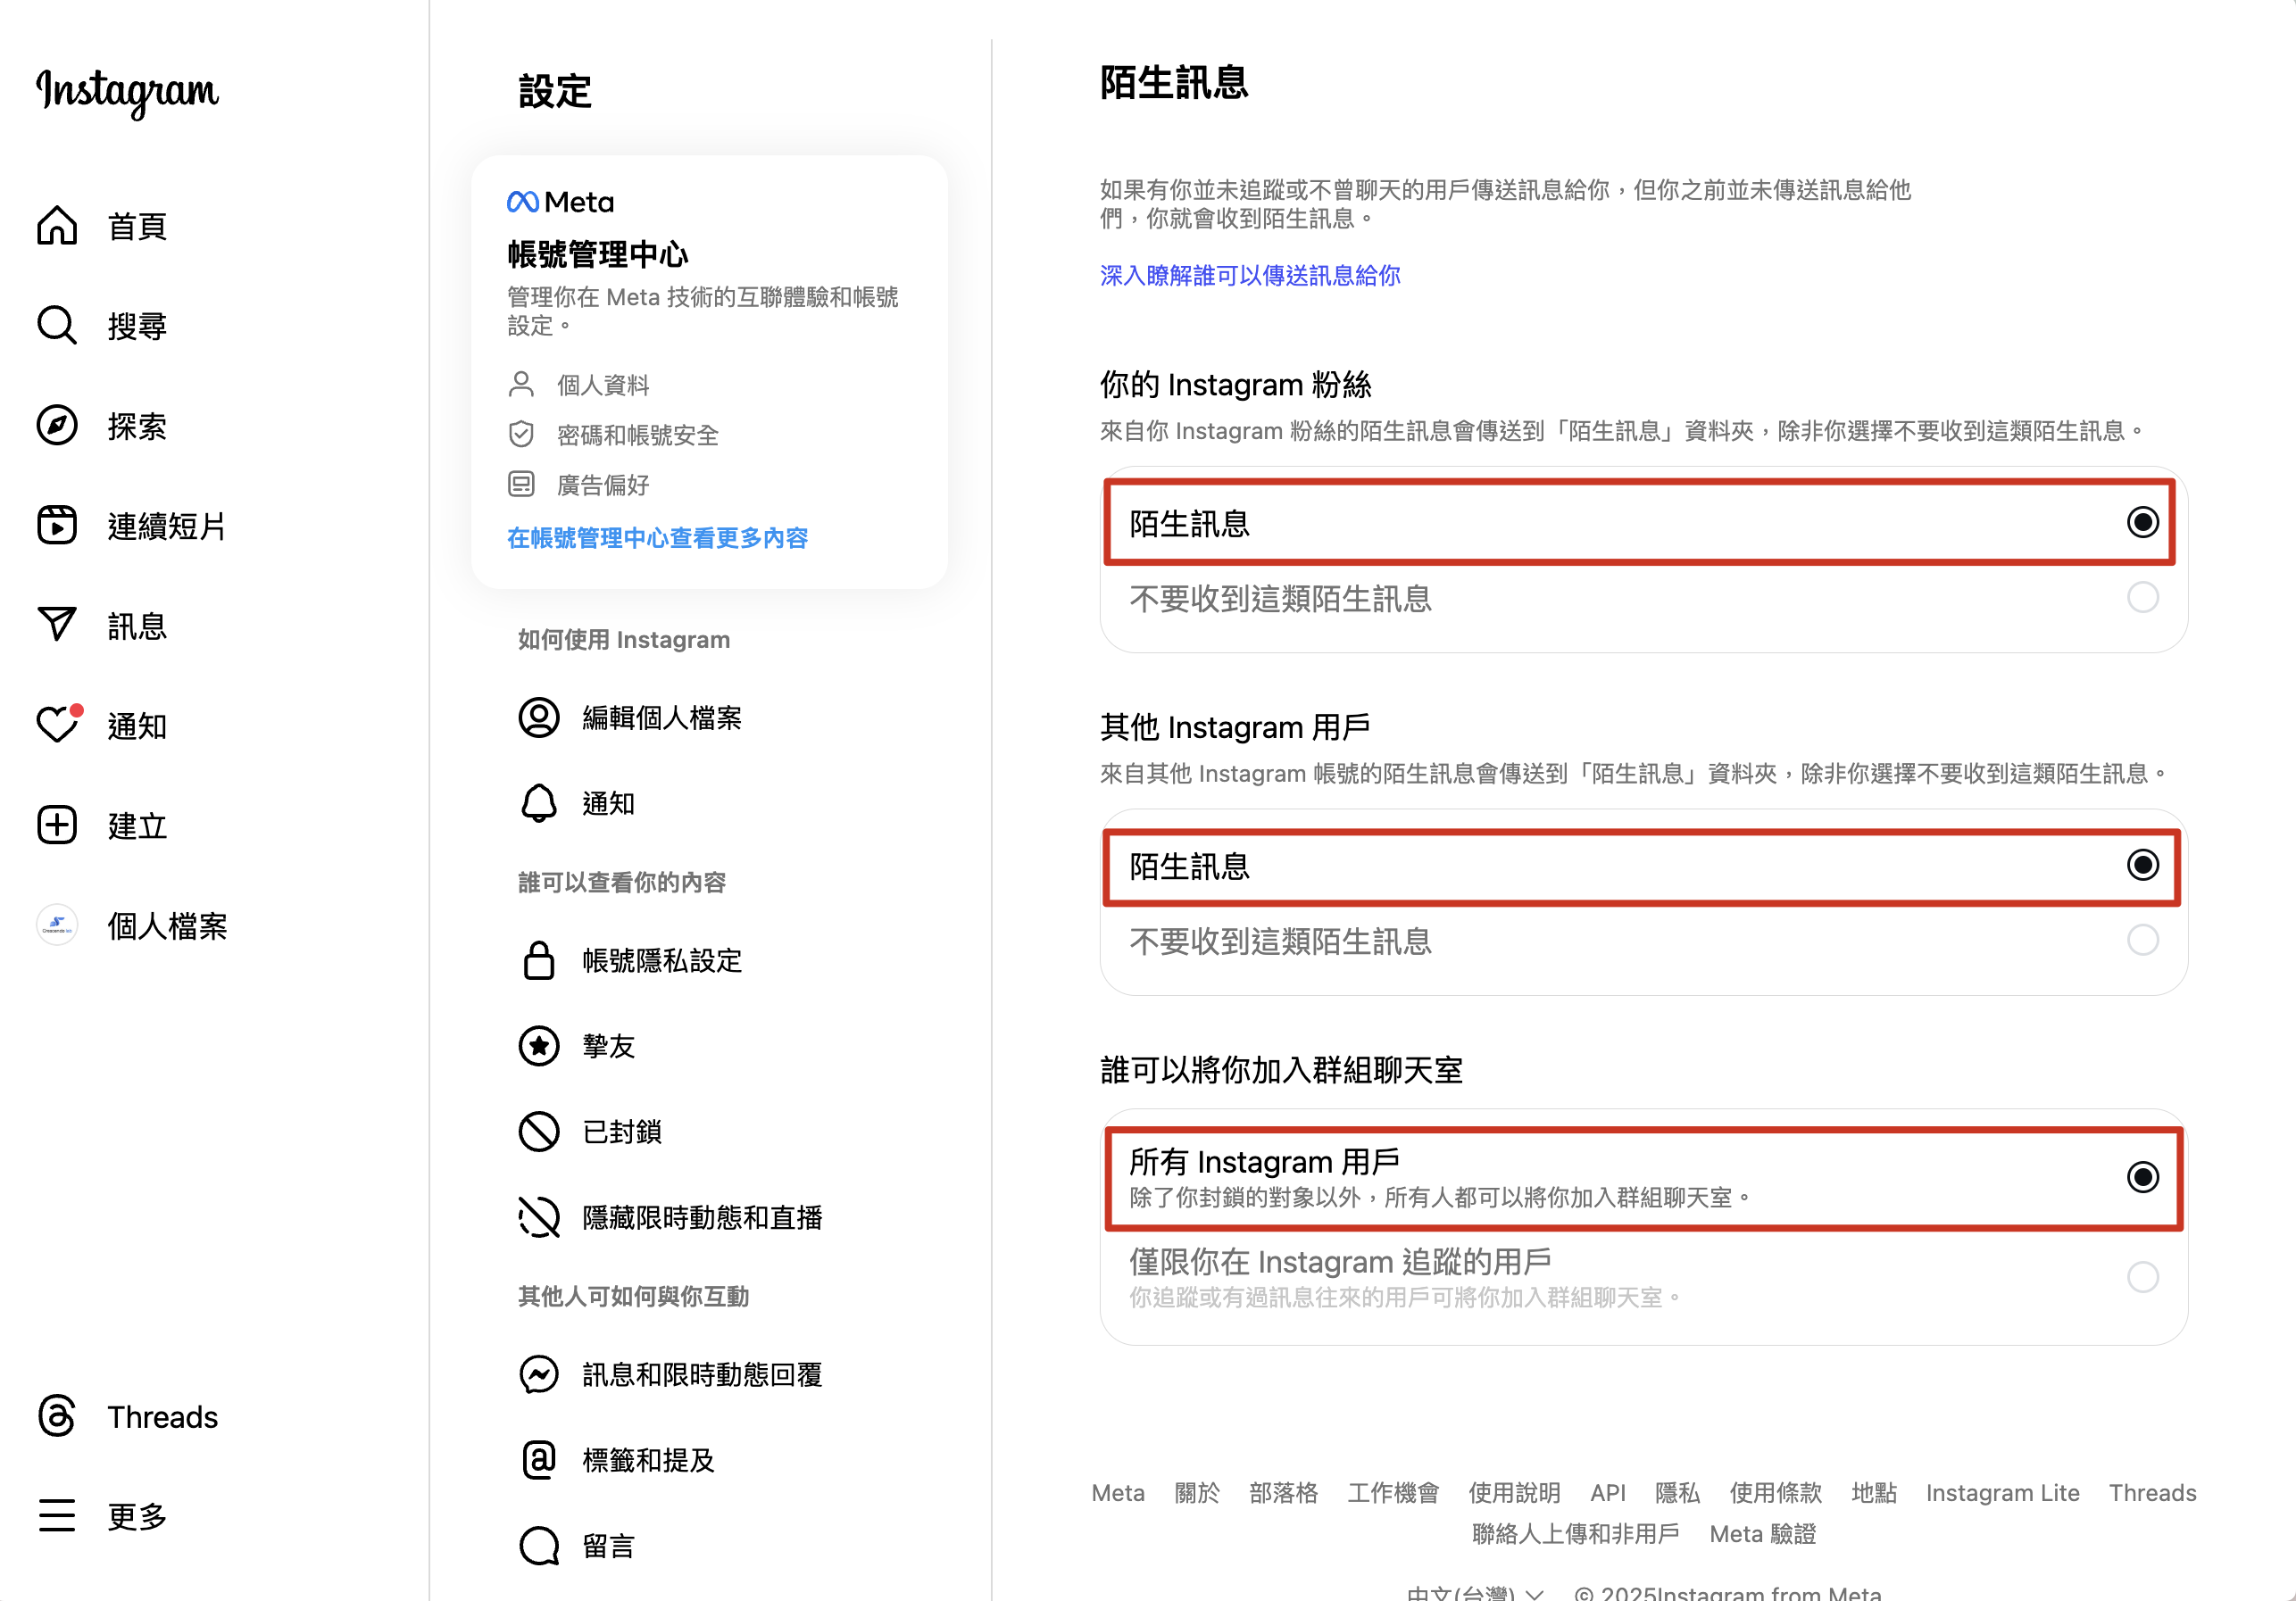This screenshot has width=2296, height=1601.
Task: Open 密碼和帳號安全 link
Action: [x=638, y=435]
